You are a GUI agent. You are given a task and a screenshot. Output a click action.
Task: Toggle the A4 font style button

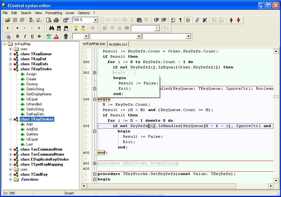(x=8, y=36)
